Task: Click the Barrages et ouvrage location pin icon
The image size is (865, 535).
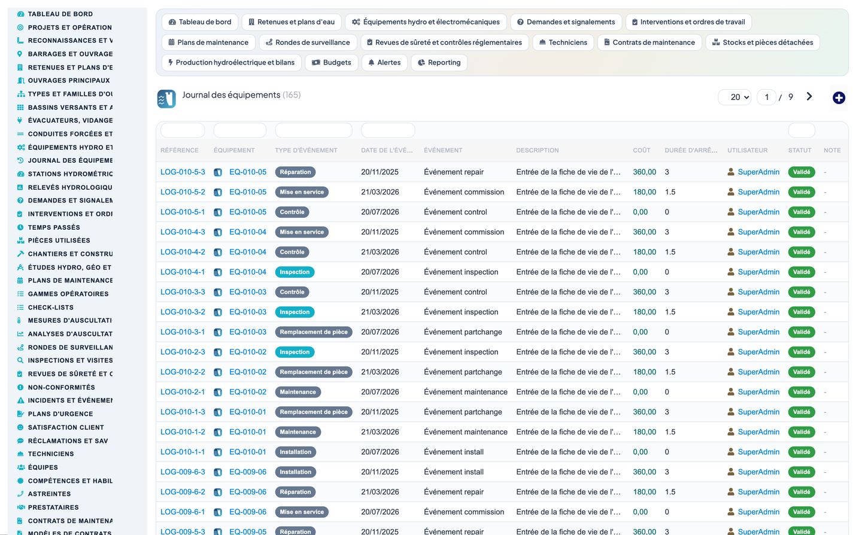Action: 20,54
